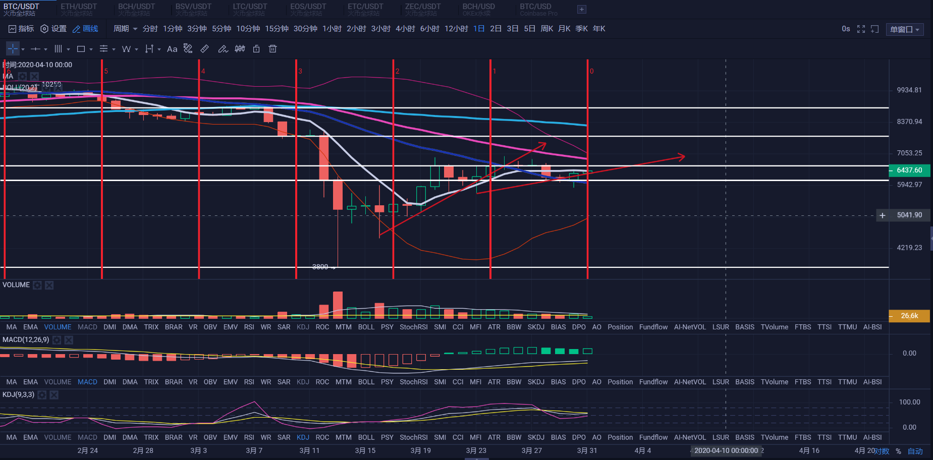
Task: Toggle percent scale mode
Action: (x=899, y=451)
